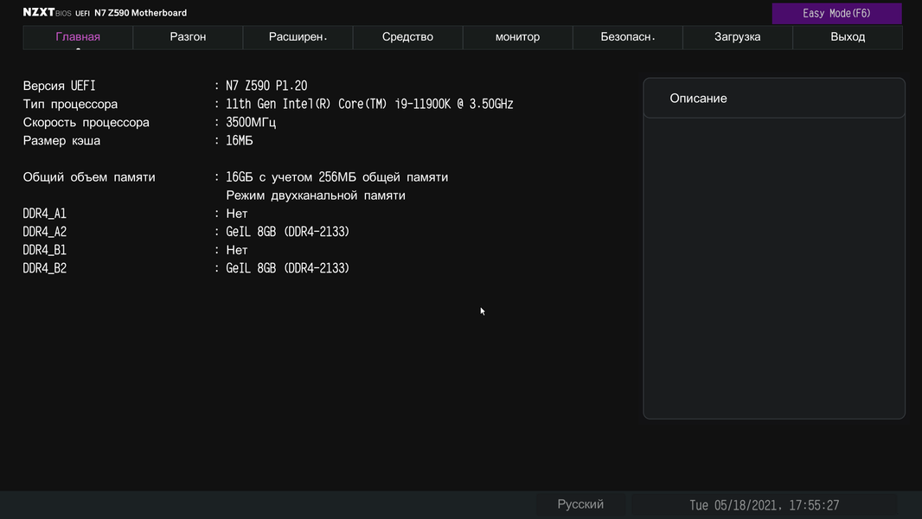The height and width of the screenshot is (519, 922).
Task: Select the Тип процессора entry
Action: click(70, 104)
